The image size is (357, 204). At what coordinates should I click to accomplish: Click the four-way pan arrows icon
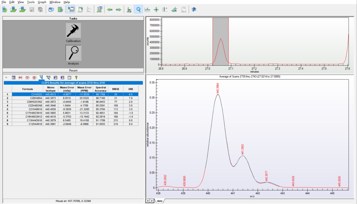(156, 10)
